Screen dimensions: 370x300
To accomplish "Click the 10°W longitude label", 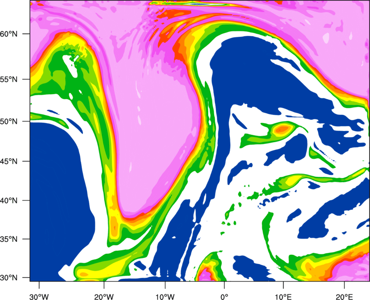I will coord(165,297).
